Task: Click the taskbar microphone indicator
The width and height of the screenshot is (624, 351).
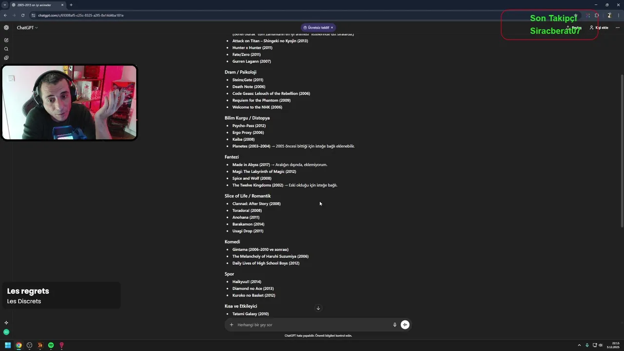Action: point(587,345)
